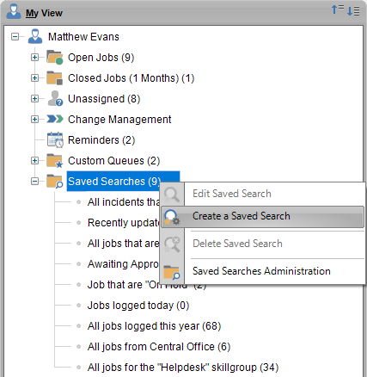Screen dimensions: 367x377
Task: Click the sort descending arrow icon
Action: click(353, 11)
